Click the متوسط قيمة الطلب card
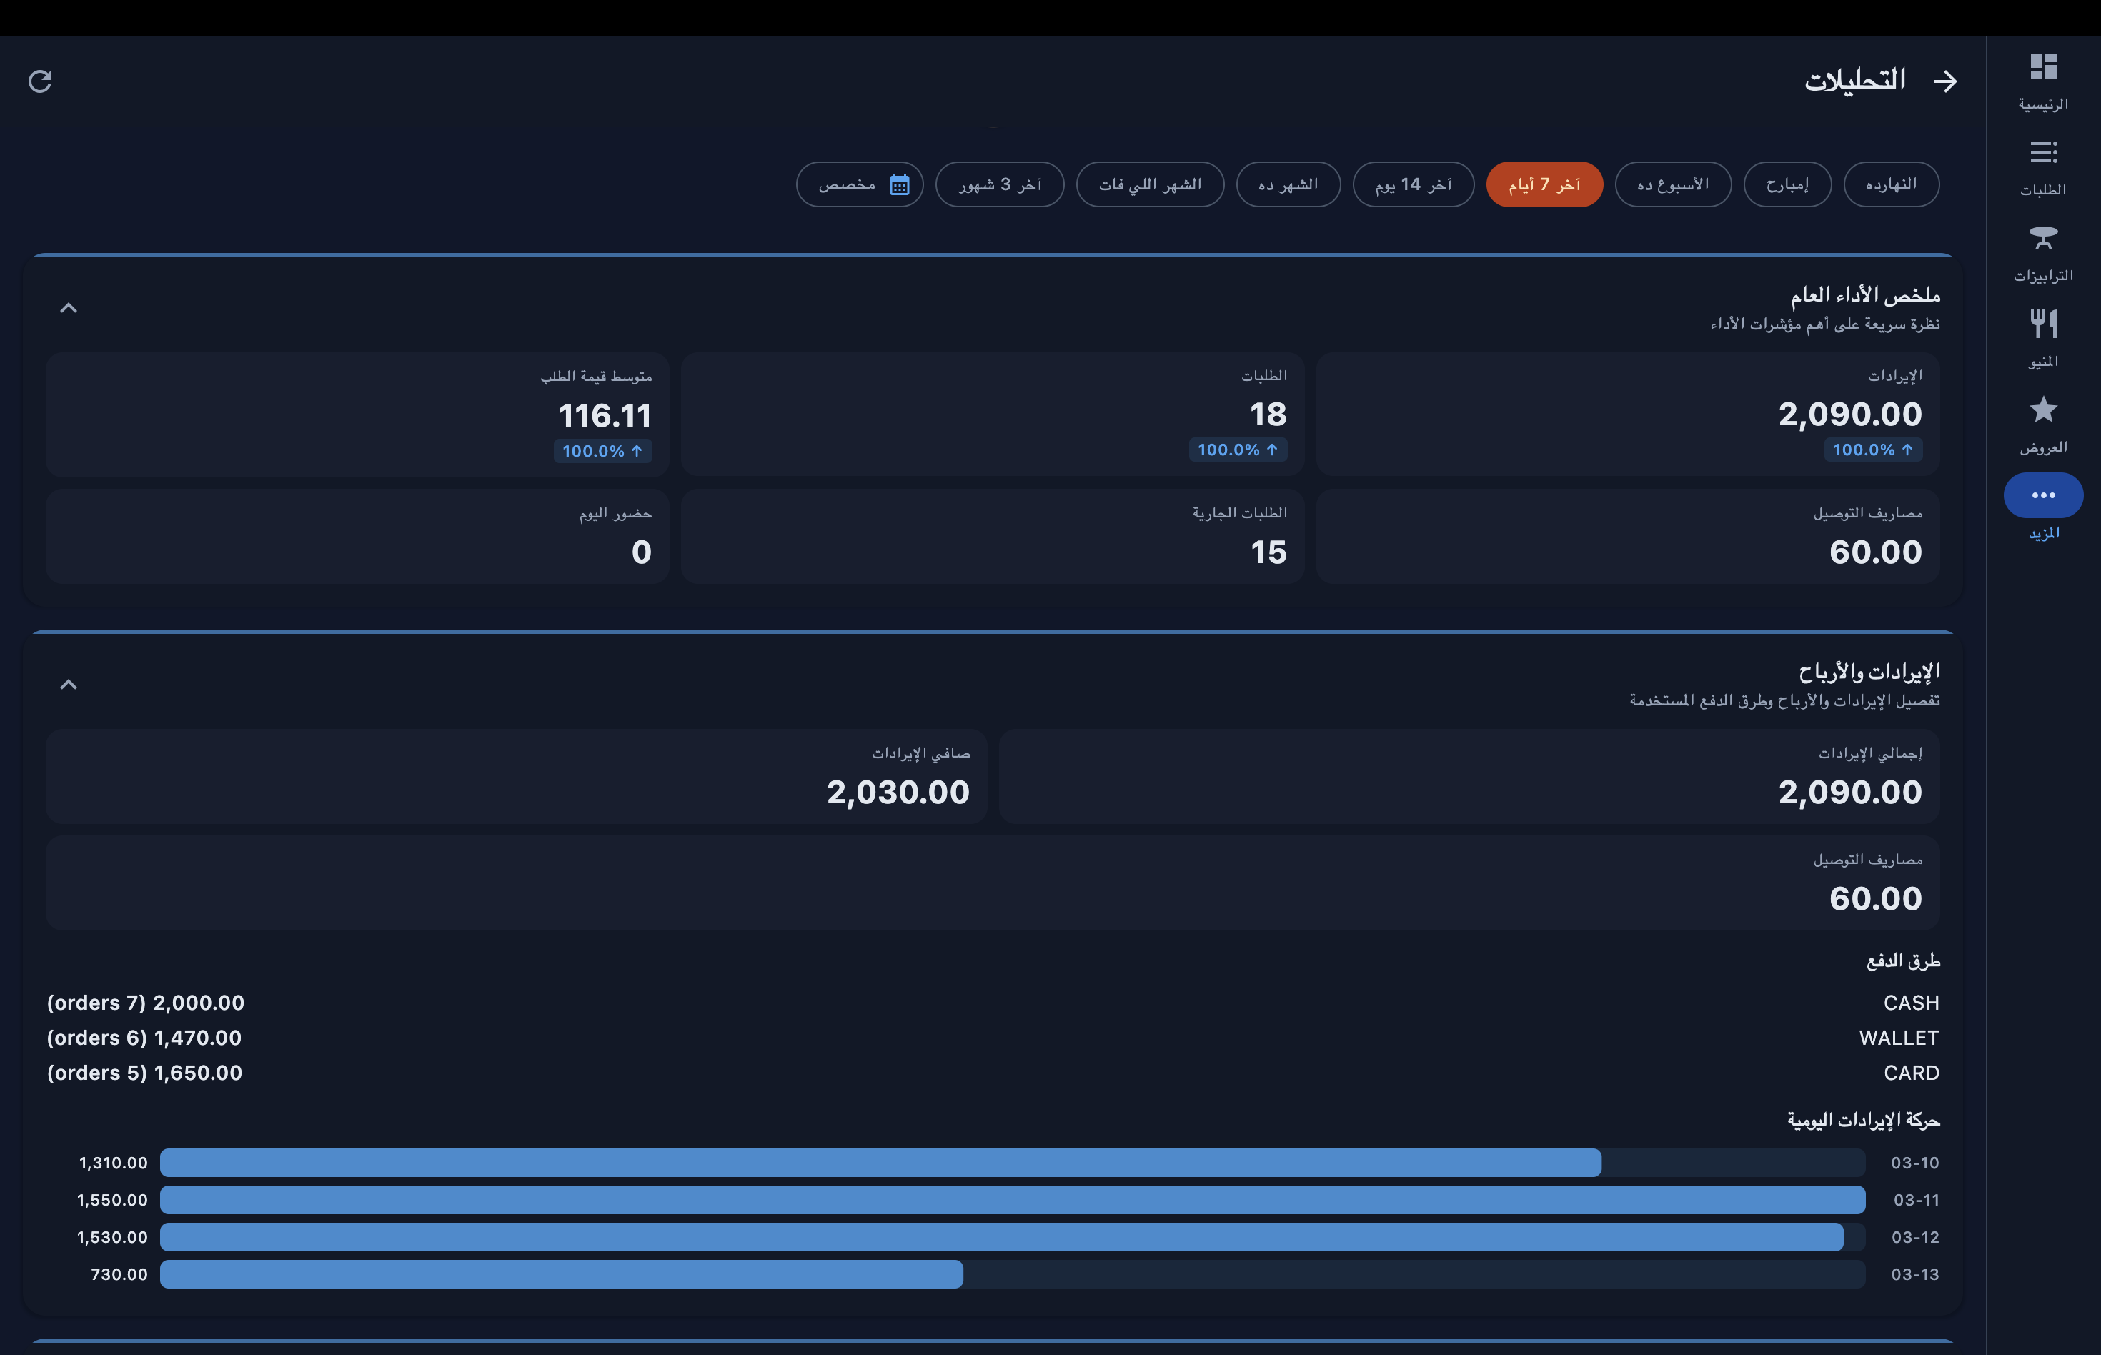 click(357, 415)
